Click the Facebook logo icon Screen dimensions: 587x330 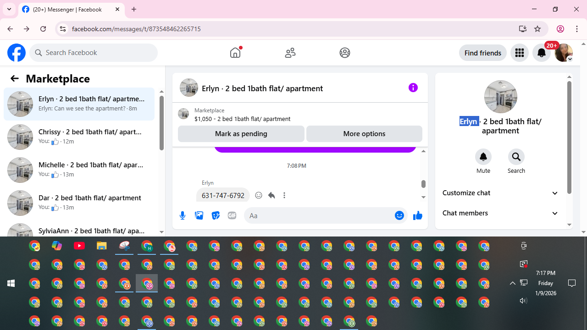pyautogui.click(x=17, y=53)
